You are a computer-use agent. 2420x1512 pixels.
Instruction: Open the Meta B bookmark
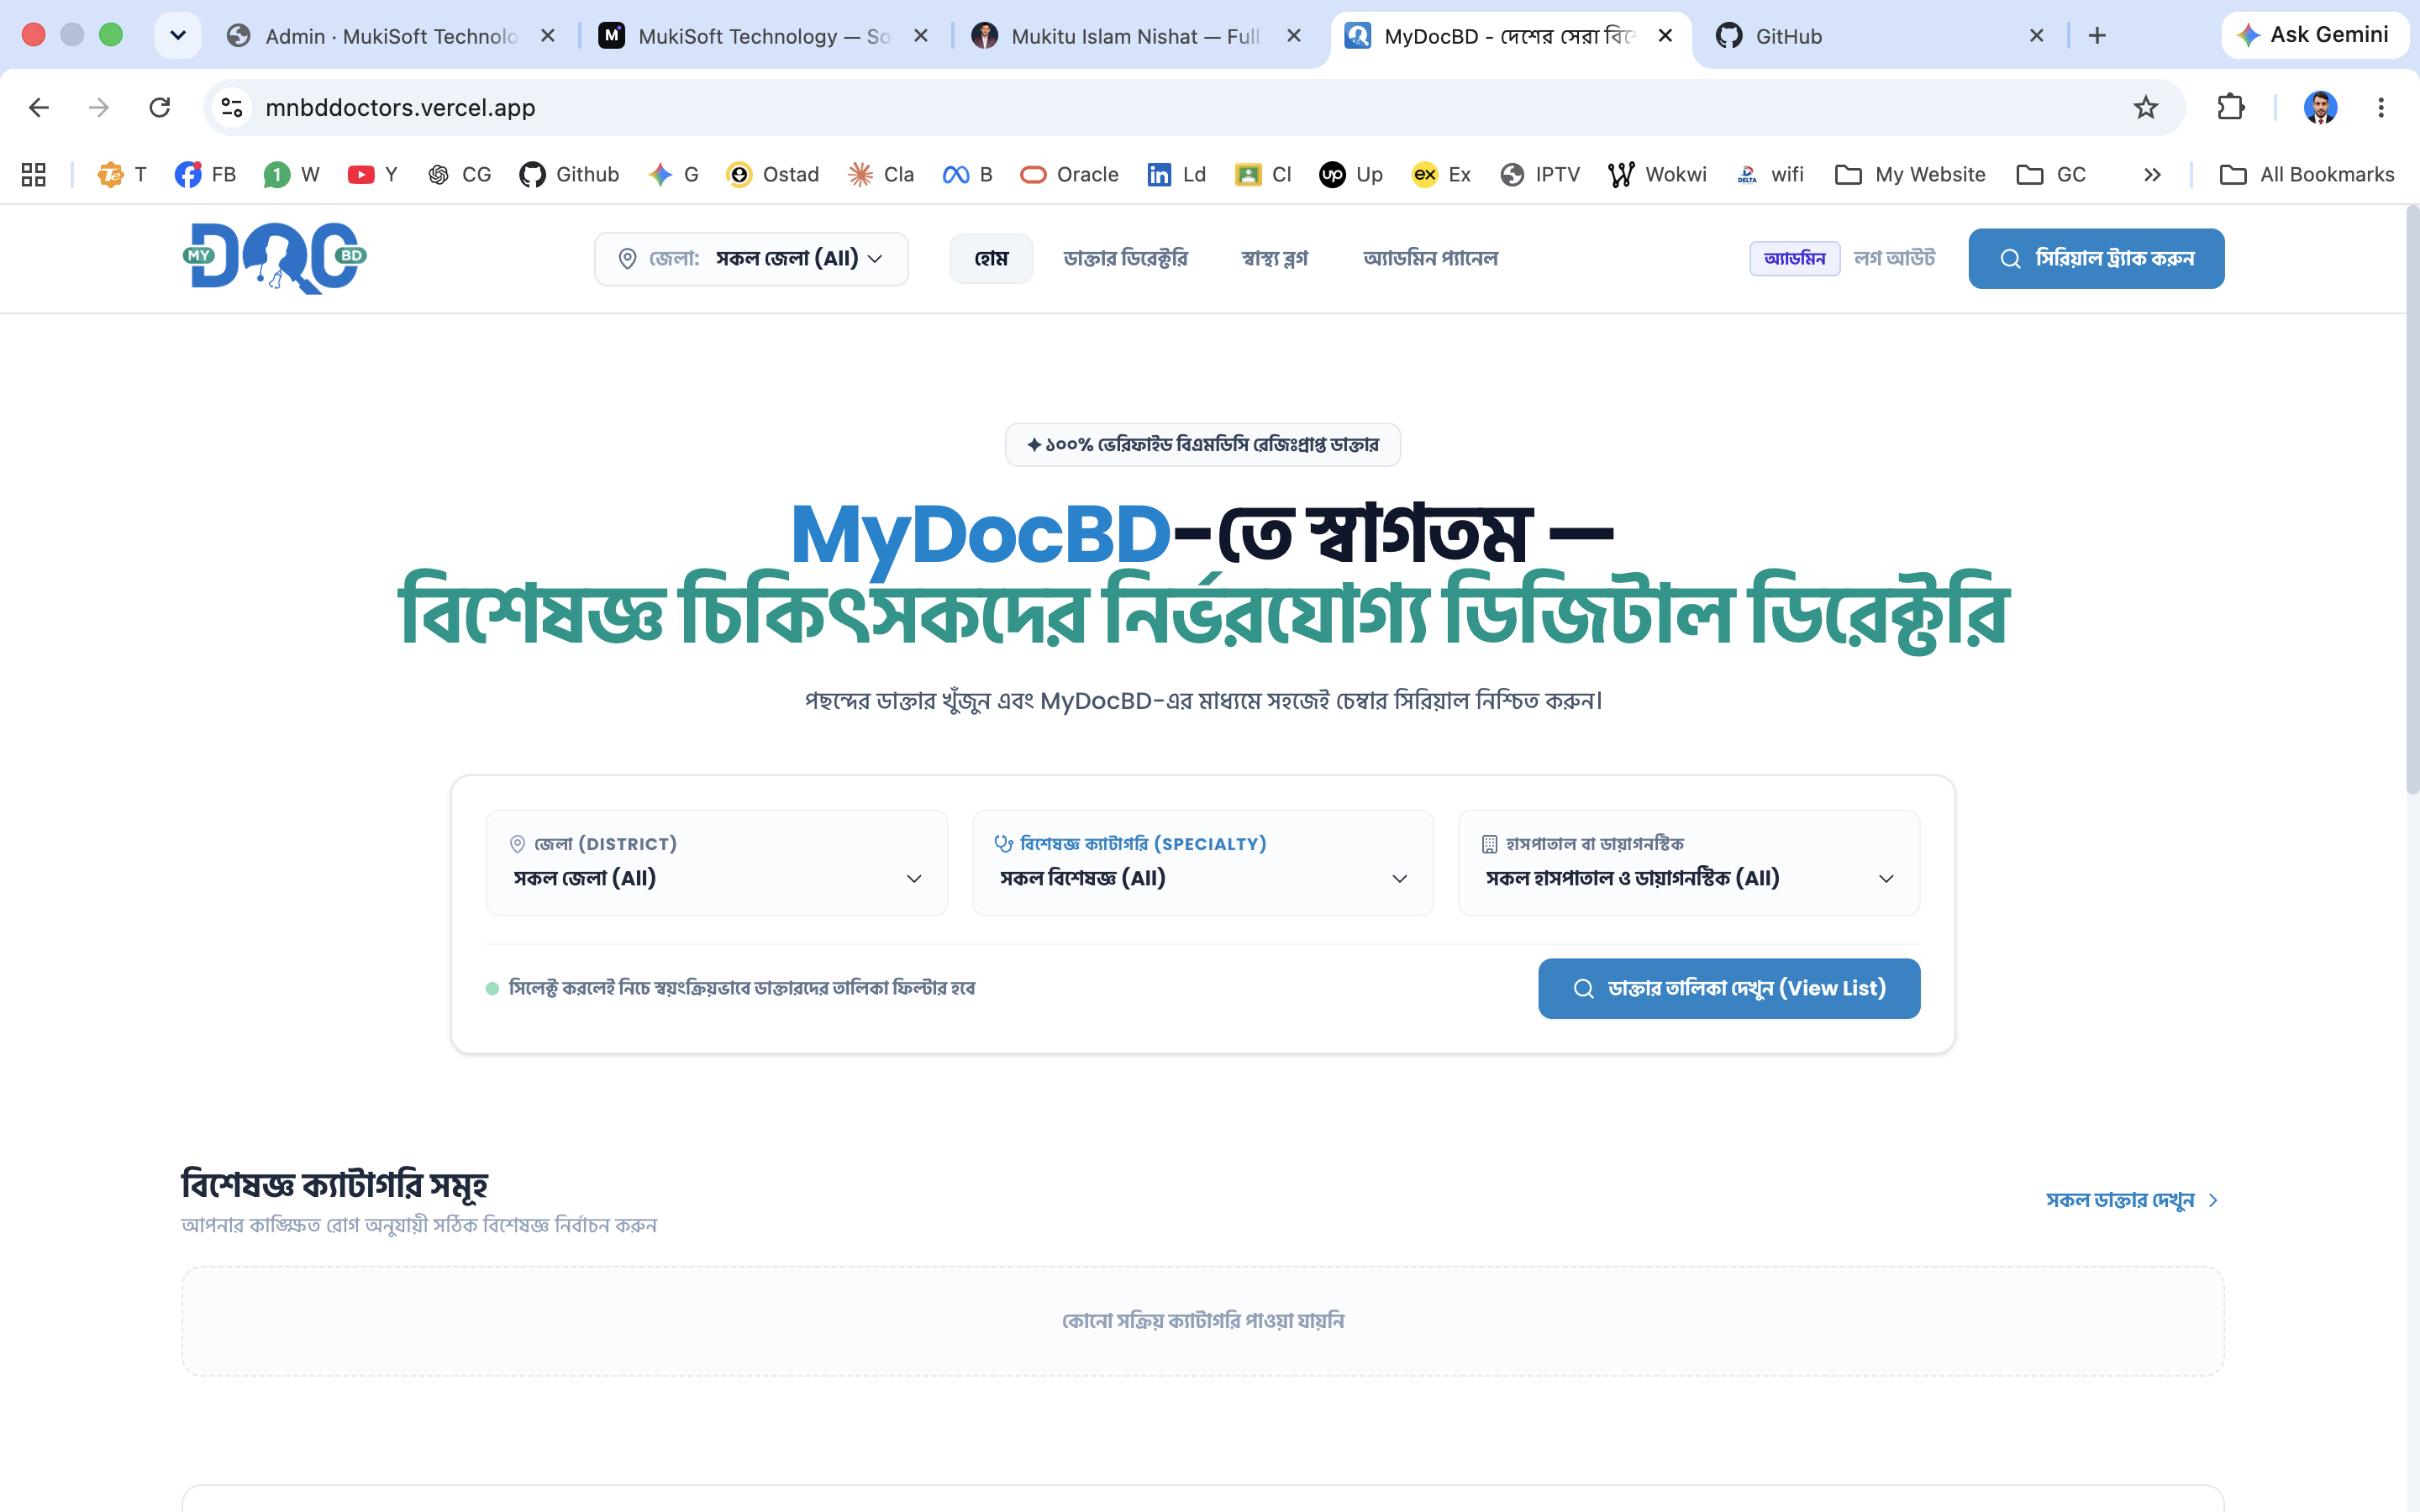pos(967,174)
